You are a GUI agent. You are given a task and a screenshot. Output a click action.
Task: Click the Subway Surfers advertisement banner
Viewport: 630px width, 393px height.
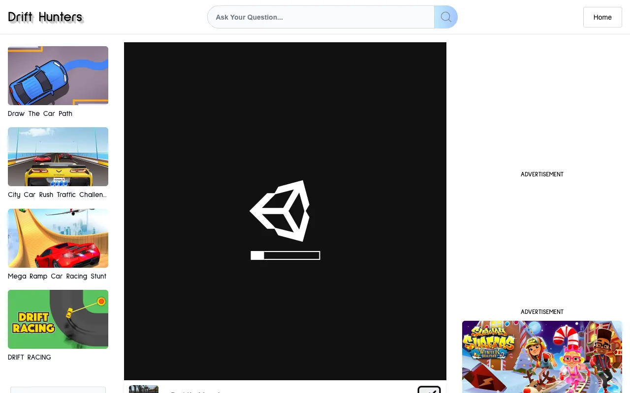[x=542, y=357]
